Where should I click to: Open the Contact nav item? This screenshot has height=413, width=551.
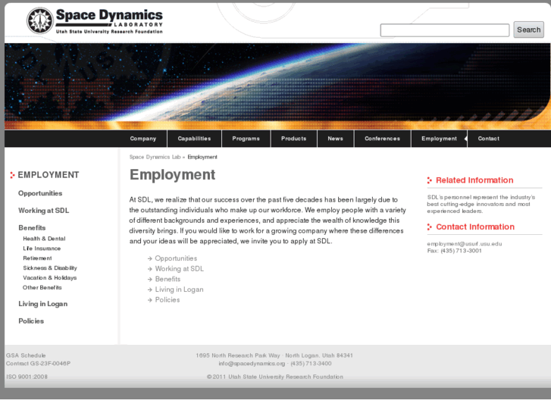(x=488, y=139)
